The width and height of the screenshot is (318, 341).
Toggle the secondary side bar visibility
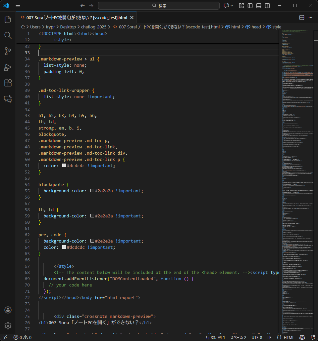(x=267, y=6)
